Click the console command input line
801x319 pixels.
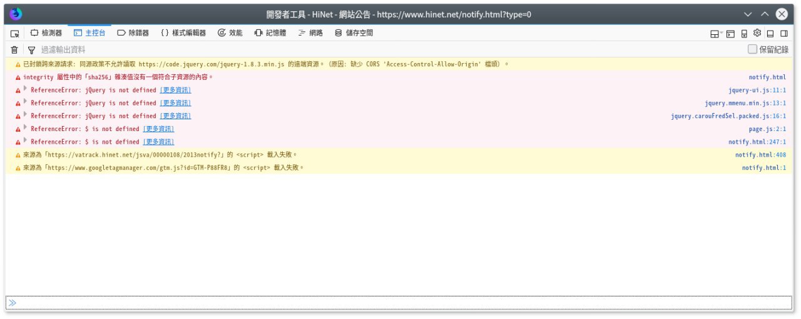pyautogui.click(x=399, y=303)
